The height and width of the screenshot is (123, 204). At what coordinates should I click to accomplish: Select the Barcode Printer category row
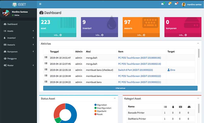pos(161,113)
